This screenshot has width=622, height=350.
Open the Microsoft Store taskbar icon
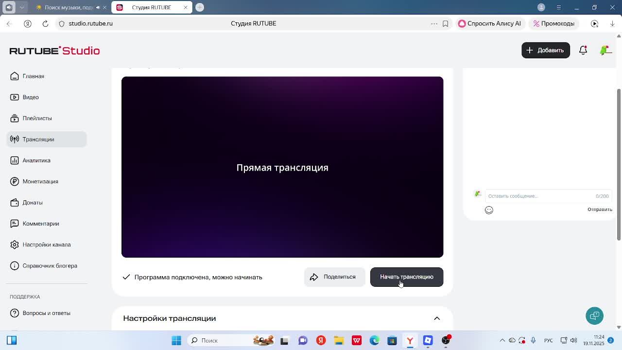click(392, 340)
